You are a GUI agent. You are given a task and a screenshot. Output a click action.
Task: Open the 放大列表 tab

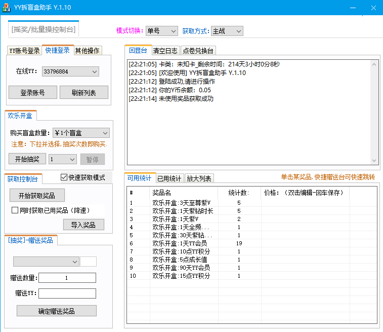(199, 178)
